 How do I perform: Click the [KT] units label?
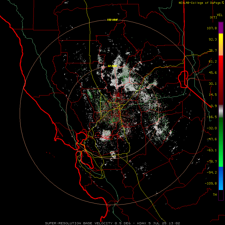[213, 17]
